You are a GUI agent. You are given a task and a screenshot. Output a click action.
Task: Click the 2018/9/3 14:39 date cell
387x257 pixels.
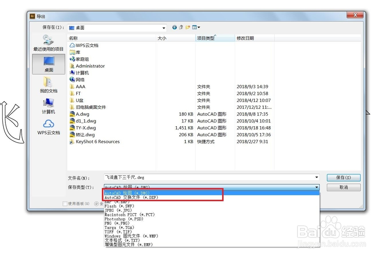pos(252,87)
